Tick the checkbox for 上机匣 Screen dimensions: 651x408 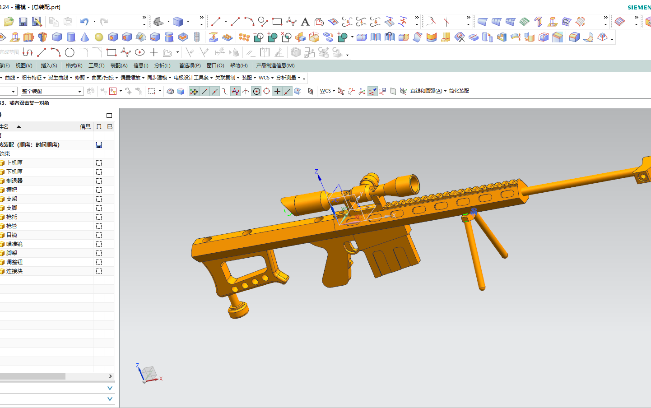(99, 163)
